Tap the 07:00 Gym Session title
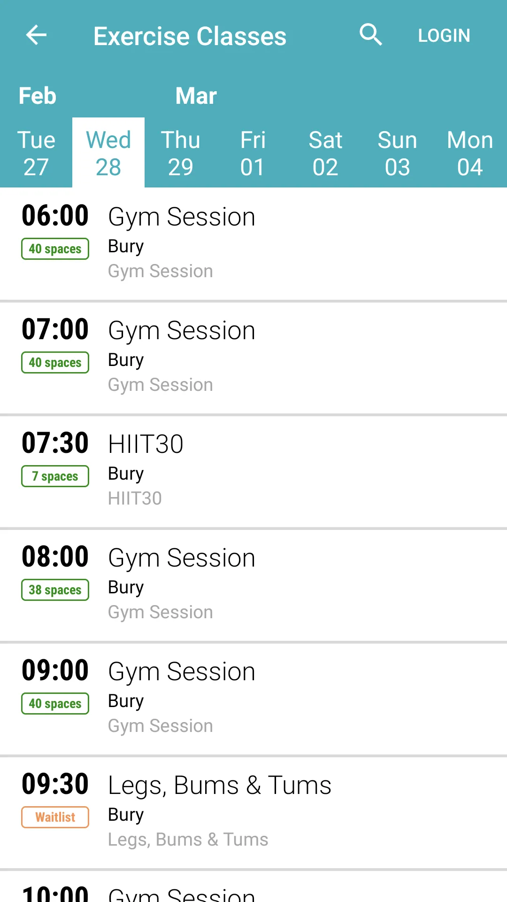The width and height of the screenshot is (507, 902). click(x=182, y=331)
